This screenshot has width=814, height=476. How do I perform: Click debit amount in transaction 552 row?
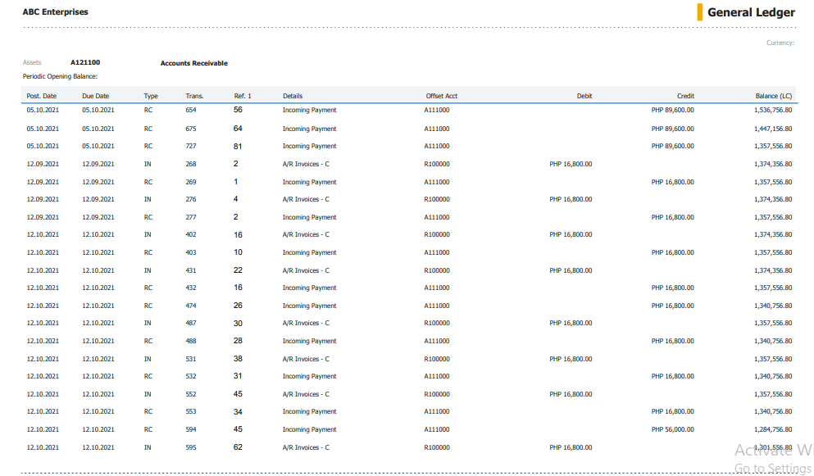tap(571, 395)
